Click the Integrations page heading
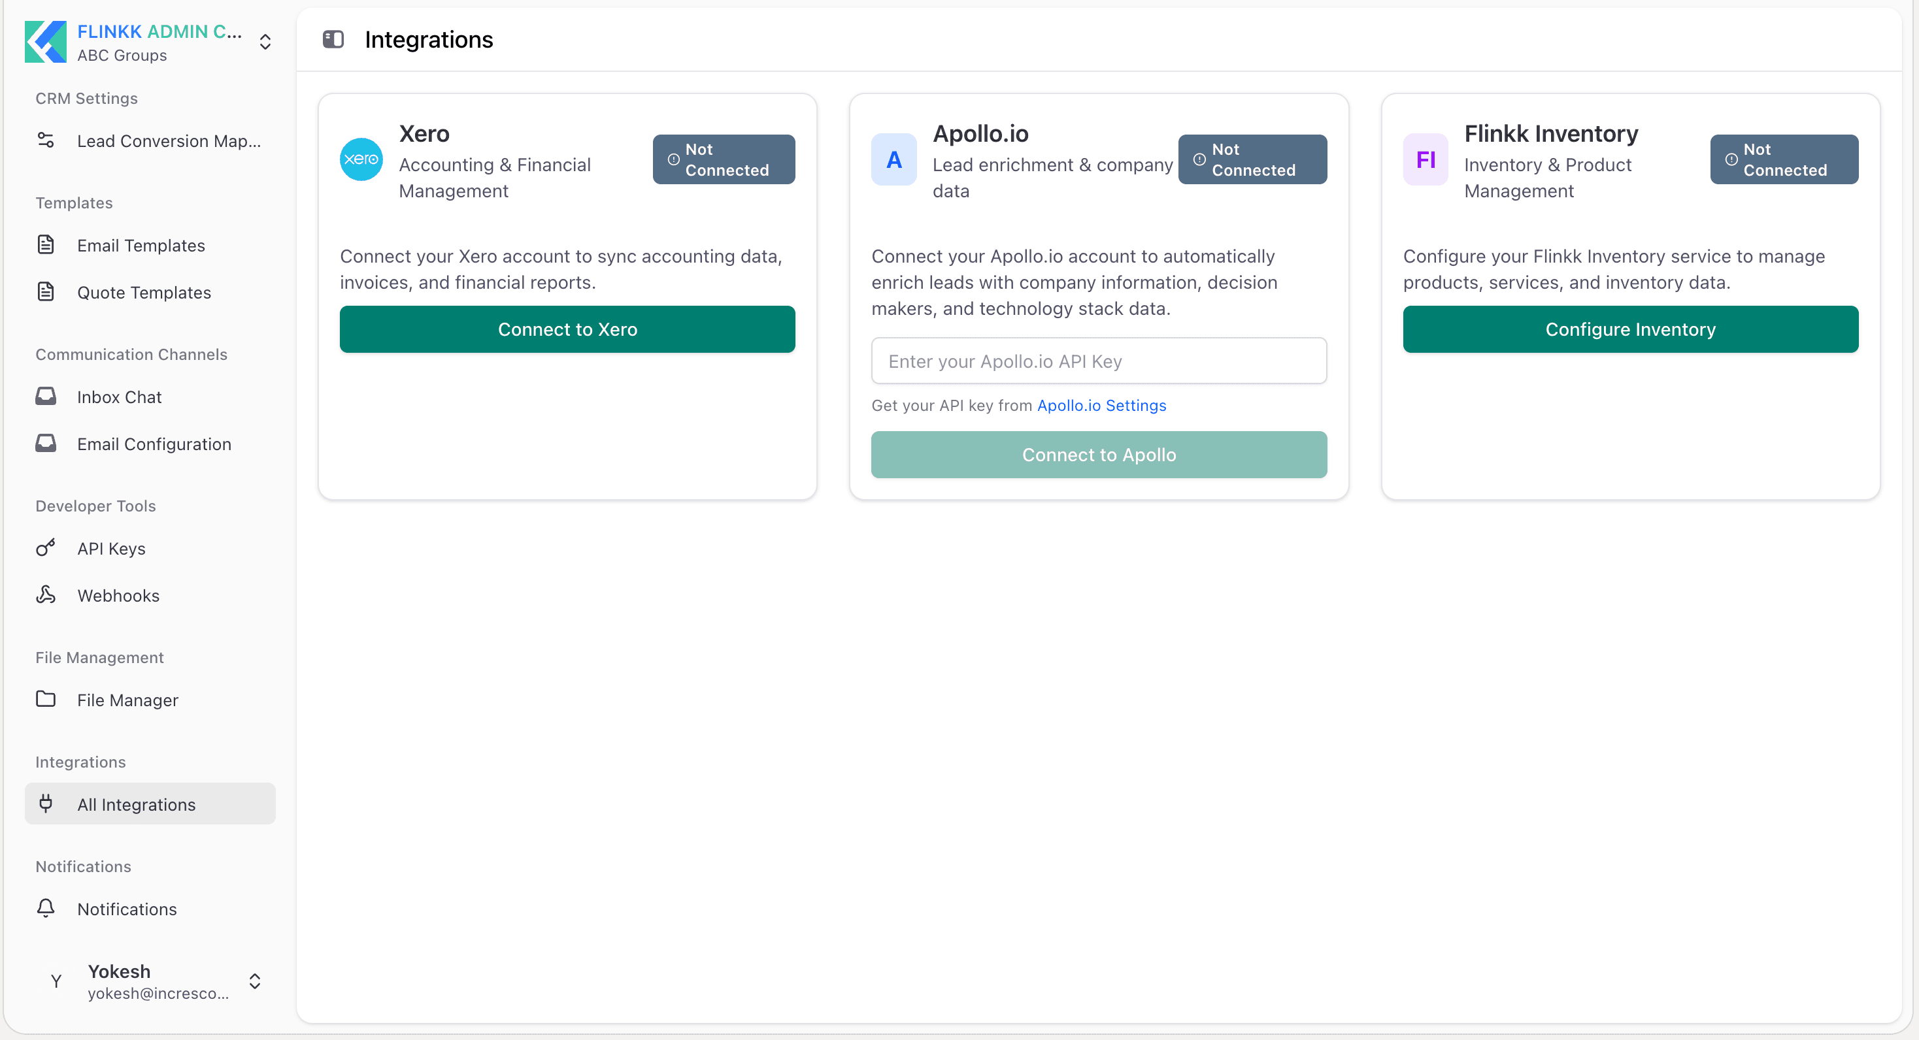Viewport: 1919px width, 1040px height. pos(428,39)
